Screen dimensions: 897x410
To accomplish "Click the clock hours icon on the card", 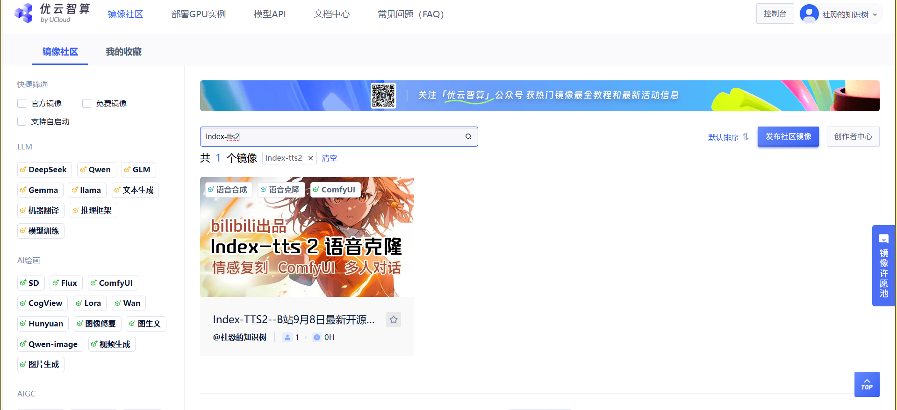I will point(317,337).
